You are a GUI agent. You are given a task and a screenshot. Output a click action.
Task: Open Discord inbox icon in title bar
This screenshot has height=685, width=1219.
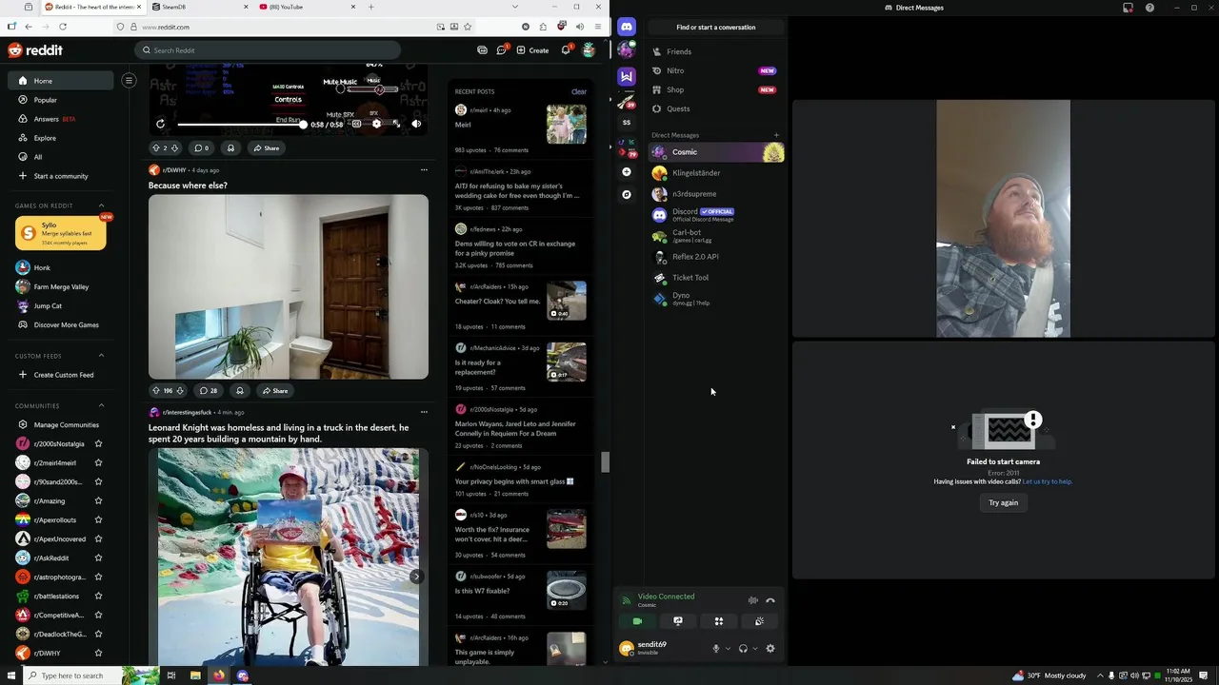click(1128, 8)
